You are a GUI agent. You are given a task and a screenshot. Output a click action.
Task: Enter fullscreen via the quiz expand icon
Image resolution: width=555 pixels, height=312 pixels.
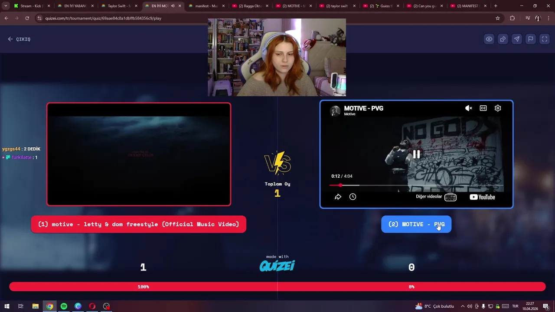coord(545,39)
